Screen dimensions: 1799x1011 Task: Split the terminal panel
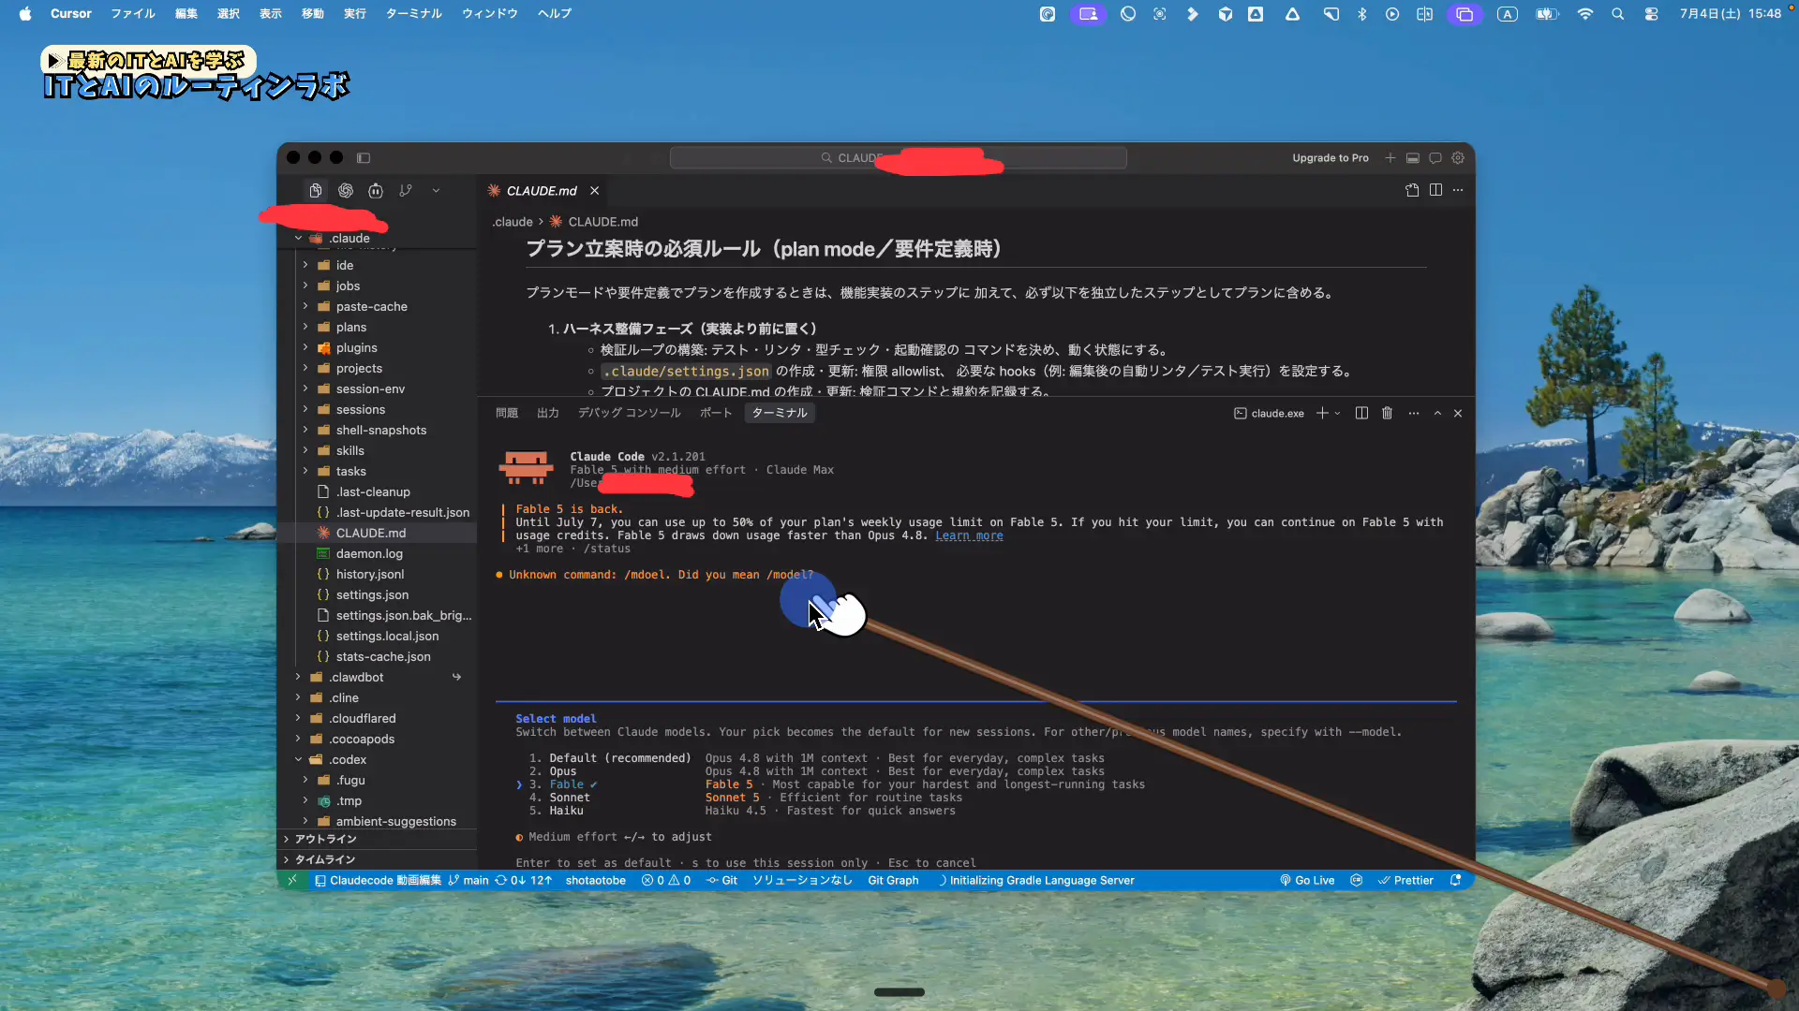tap(1362, 413)
